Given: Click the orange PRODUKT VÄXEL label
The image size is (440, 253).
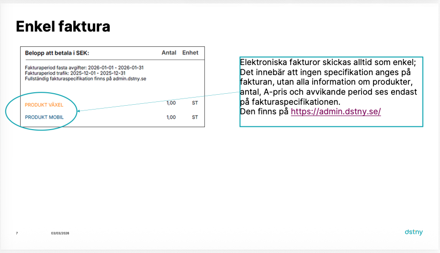Looking at the screenshot, I should coord(44,104).
